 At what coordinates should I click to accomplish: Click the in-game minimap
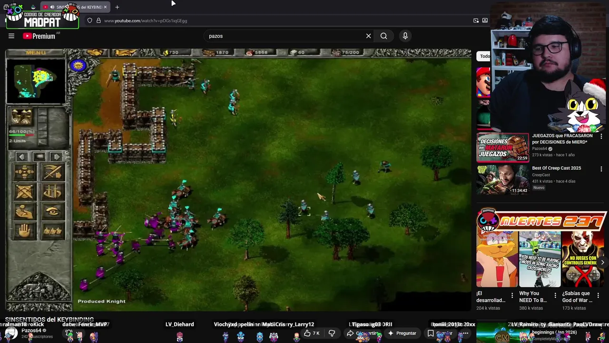(x=36, y=81)
